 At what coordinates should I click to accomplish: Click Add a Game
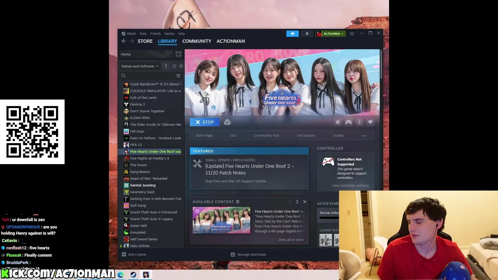(134, 254)
